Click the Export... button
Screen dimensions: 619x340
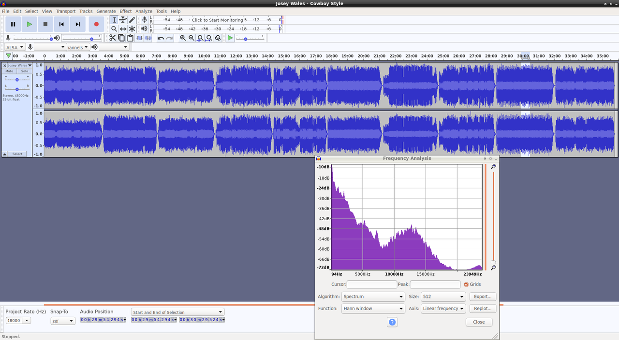click(x=483, y=297)
